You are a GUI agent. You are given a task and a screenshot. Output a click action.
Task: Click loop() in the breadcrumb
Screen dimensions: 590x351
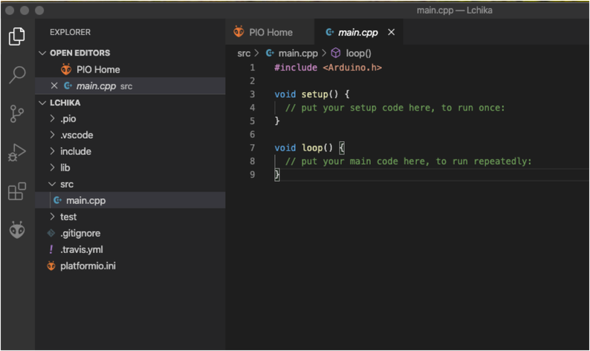[x=358, y=53]
